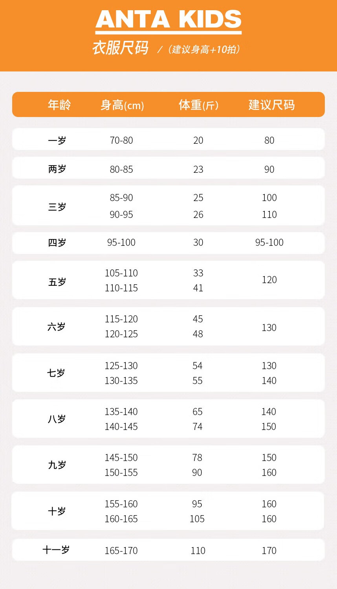Select the 年龄 column header
The image size is (337, 589).
point(59,105)
